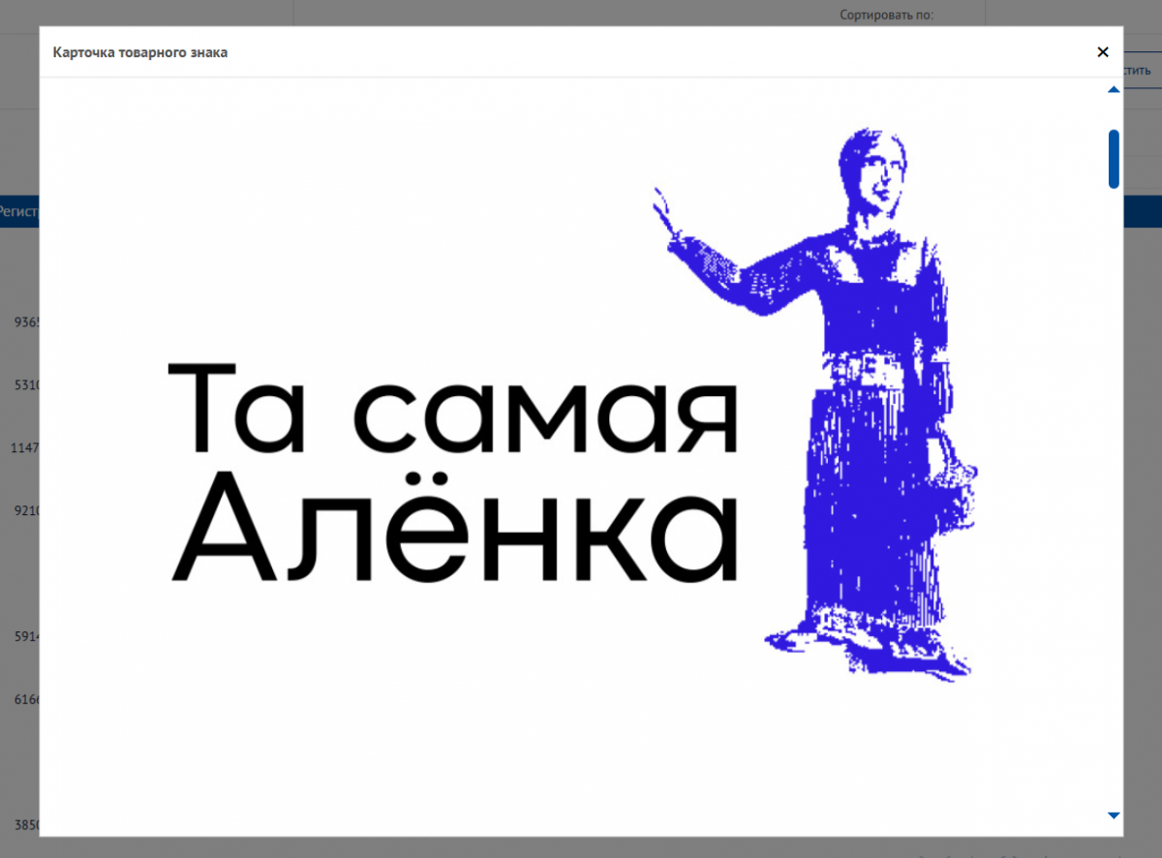Viewport: 1162px width, 858px height.
Task: Select the table row starting with 5914
Action: click(25, 637)
